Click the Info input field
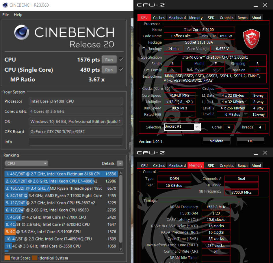This screenshot has height=263, width=273. pyautogui.click(x=76, y=142)
